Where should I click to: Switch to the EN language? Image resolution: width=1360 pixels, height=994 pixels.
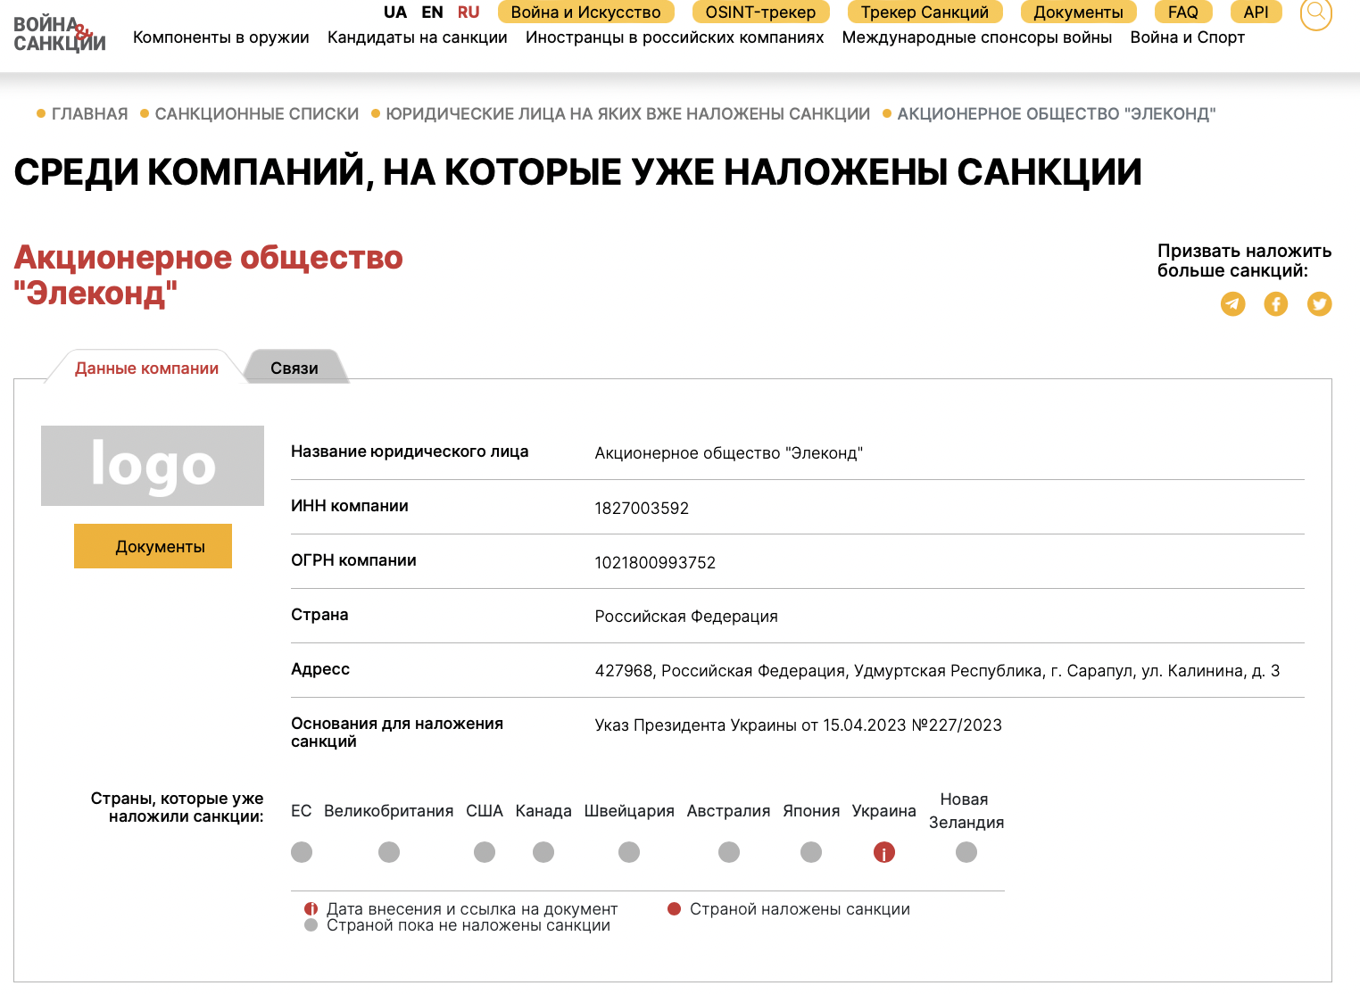[432, 12]
